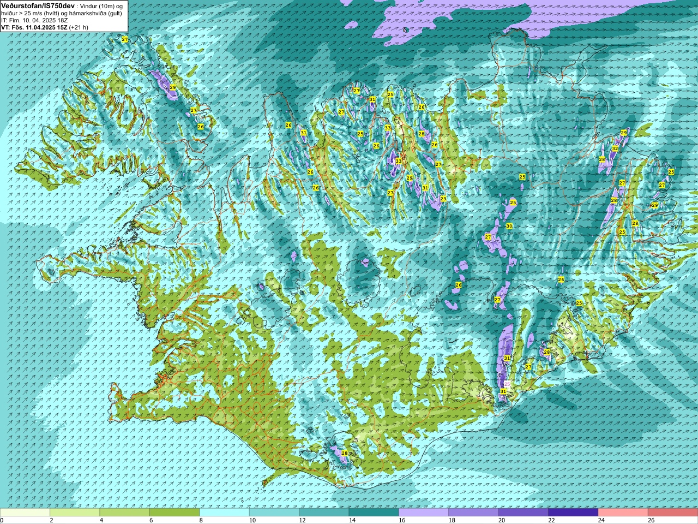Viewport: 698px width, 524px height.
Task: Click the legend scale tick label 16
Action: [x=401, y=520]
